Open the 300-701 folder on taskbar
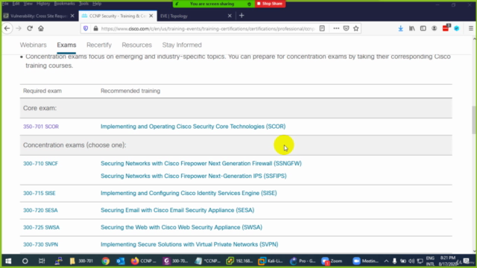Screen dimensions: 477x268 81,261
